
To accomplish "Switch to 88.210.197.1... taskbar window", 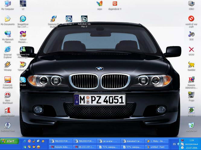I will 85,147.
